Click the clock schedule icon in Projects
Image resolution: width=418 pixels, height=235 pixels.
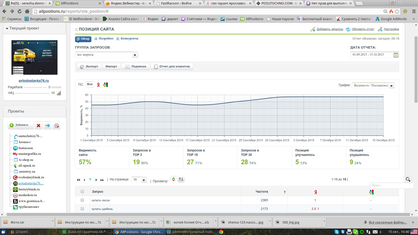56,125
